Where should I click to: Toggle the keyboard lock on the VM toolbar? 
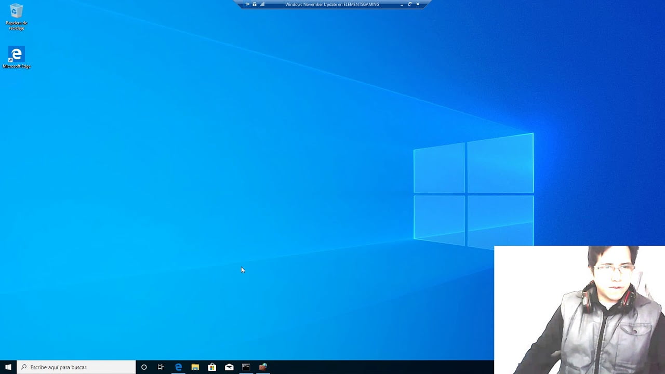pyautogui.click(x=255, y=4)
